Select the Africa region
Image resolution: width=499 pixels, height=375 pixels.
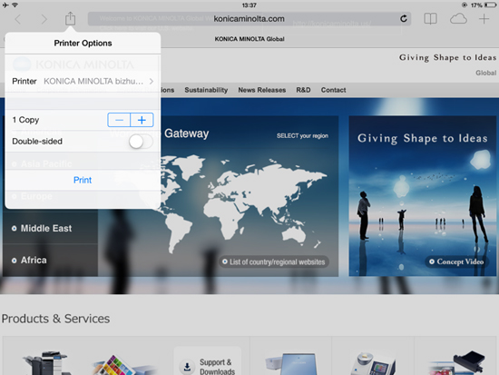(x=50, y=261)
